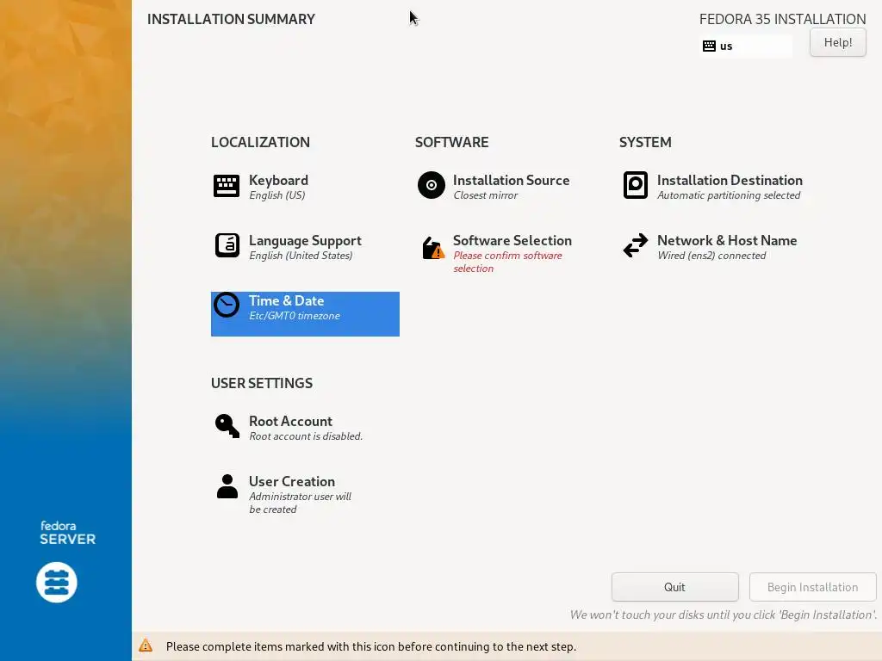Image resolution: width=882 pixels, height=661 pixels.
Task: Click the Root Account key icon
Action: tap(227, 426)
